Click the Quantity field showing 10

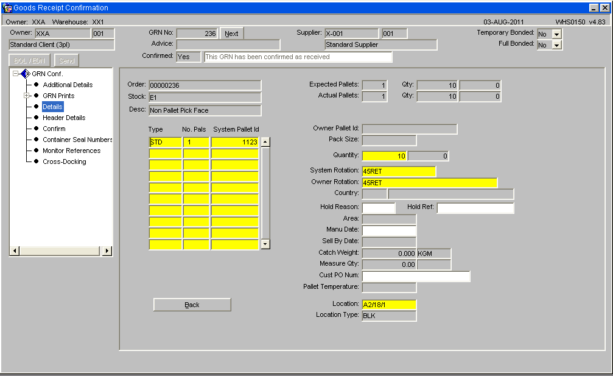(x=384, y=156)
